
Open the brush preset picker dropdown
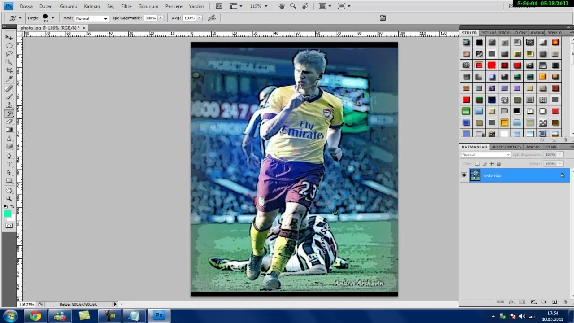[x=52, y=18]
